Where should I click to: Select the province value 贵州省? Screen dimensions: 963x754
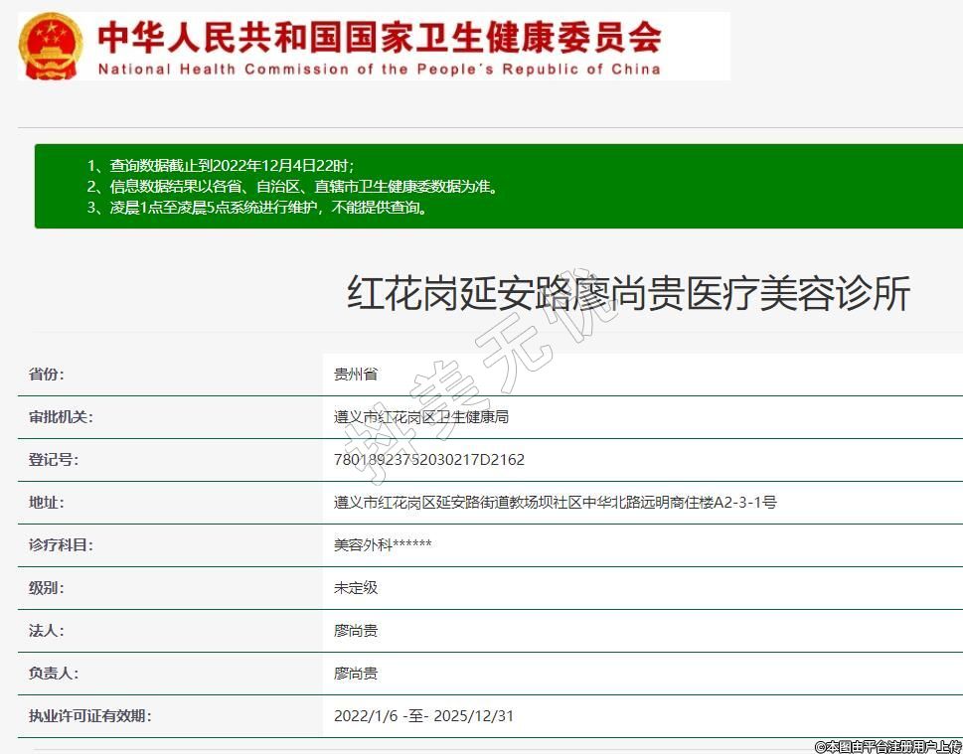tap(356, 375)
